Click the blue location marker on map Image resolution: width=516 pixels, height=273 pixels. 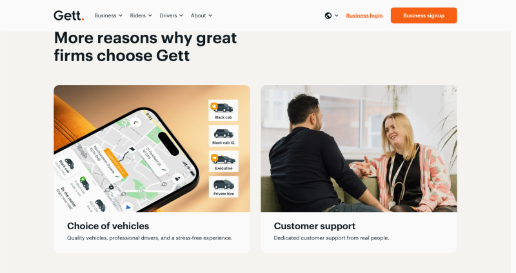pos(128,207)
